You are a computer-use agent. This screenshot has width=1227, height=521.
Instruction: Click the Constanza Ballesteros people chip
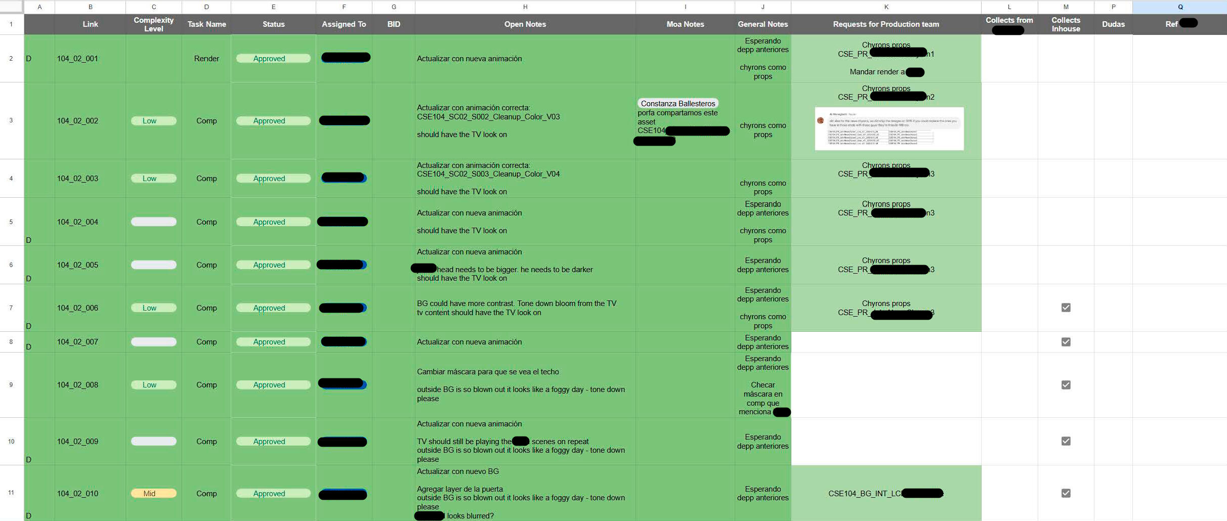[678, 103]
